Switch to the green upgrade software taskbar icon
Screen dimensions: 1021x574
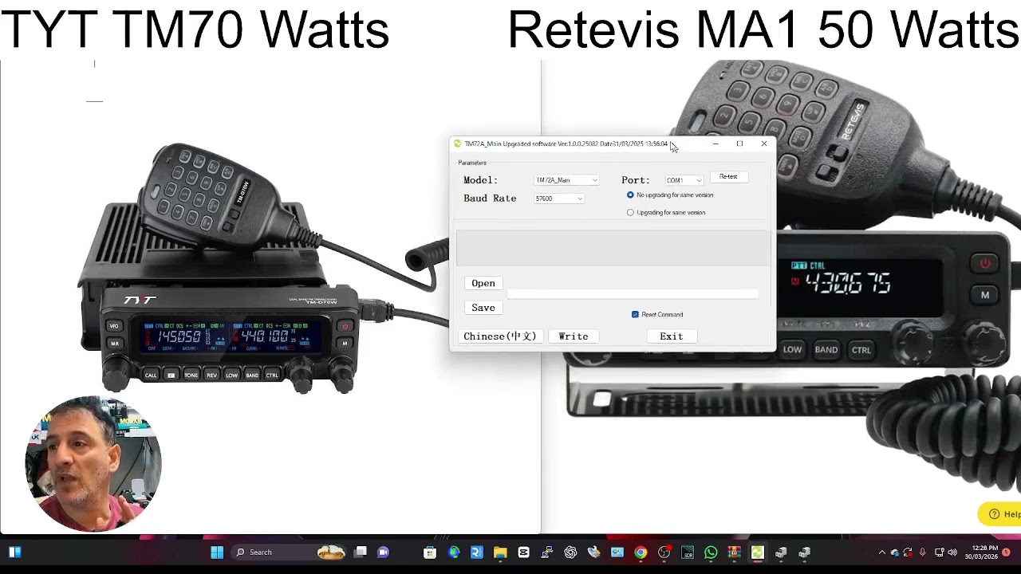[x=757, y=552]
